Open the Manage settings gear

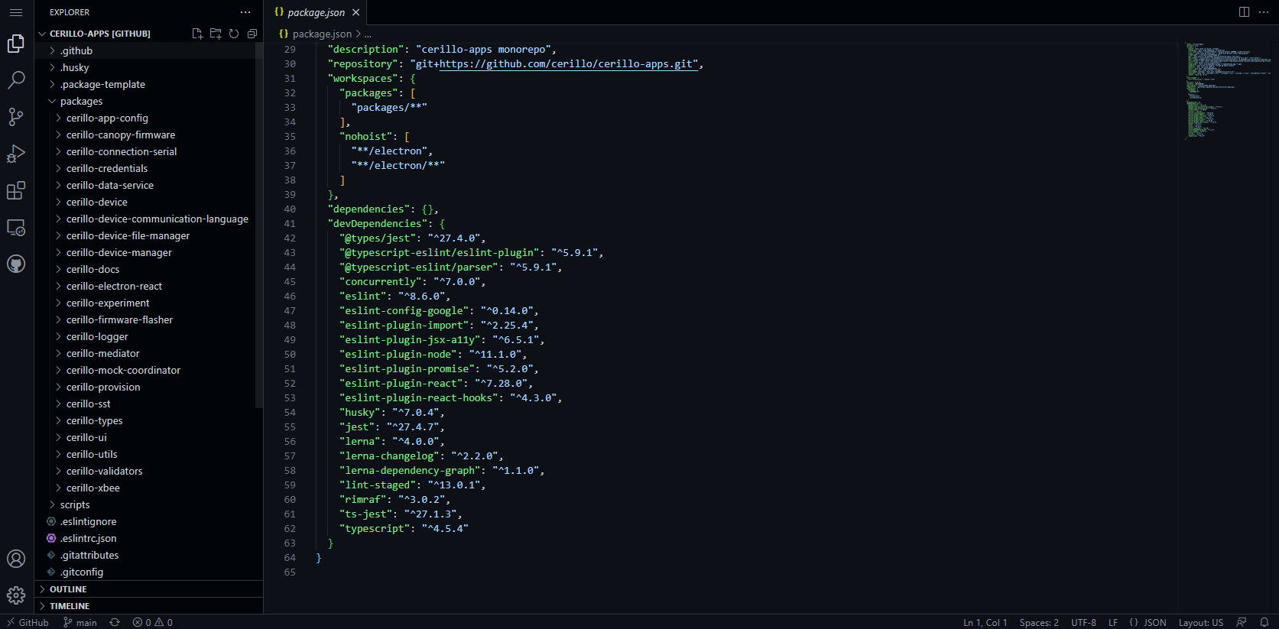point(16,595)
